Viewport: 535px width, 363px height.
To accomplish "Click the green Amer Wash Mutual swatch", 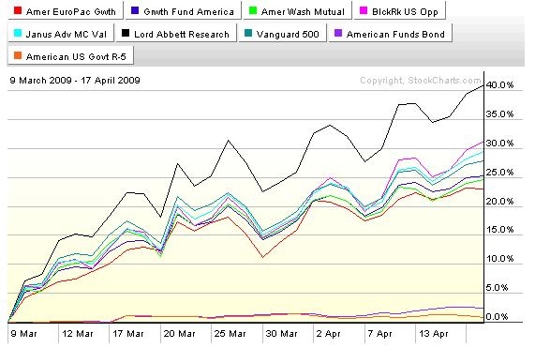I will point(253,10).
